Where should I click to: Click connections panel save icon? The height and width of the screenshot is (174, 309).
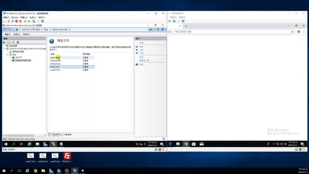9,43
